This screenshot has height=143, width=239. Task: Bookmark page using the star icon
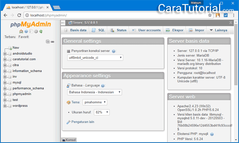point(210,15)
